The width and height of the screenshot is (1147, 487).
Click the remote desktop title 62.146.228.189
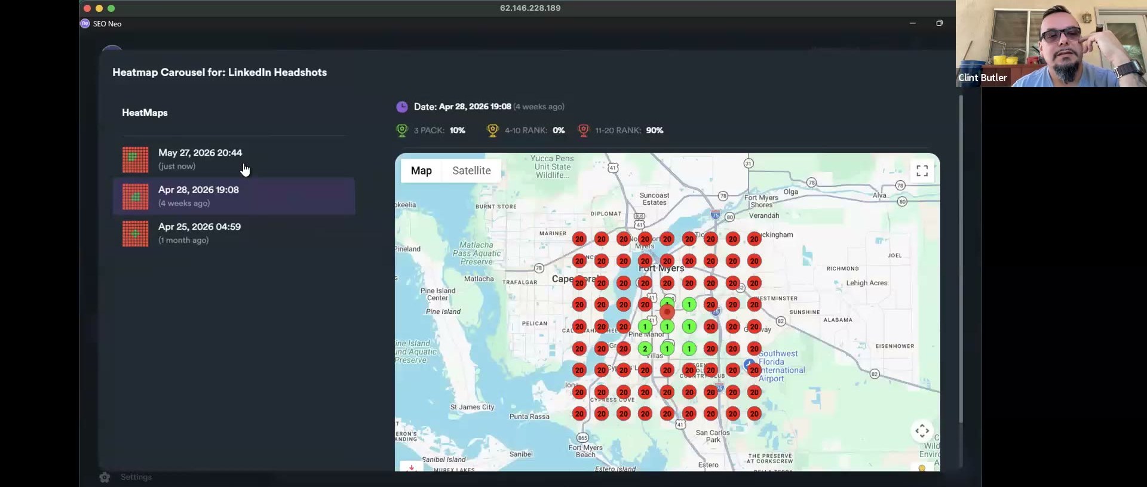pyautogui.click(x=530, y=8)
